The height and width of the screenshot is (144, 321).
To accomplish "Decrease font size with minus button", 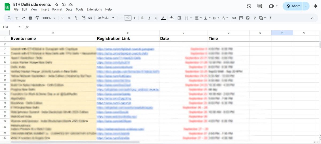I will tap(121, 18).
